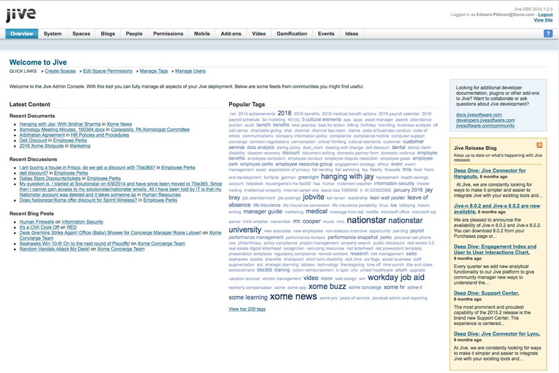Screen dimensions: 559x373
Task: Open the Video tab
Action: (259, 34)
